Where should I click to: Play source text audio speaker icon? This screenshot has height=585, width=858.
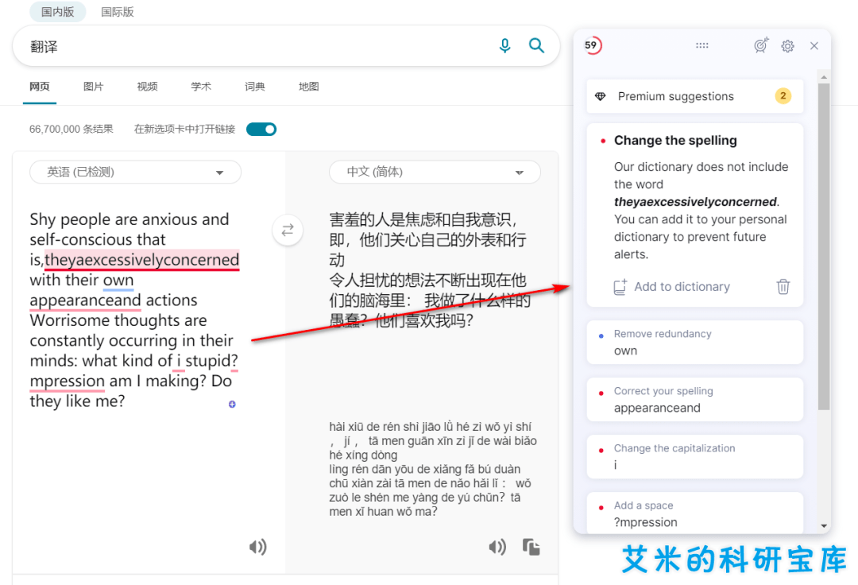coord(257,547)
